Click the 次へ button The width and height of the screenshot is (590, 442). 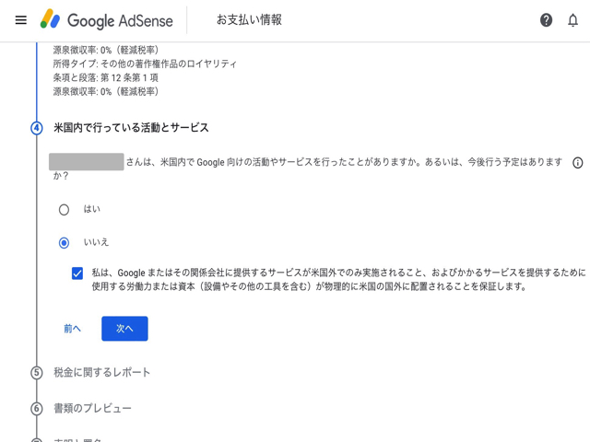[x=124, y=329]
